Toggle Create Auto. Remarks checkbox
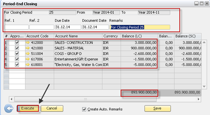The height and width of the screenshot is (115, 210). 84,109
